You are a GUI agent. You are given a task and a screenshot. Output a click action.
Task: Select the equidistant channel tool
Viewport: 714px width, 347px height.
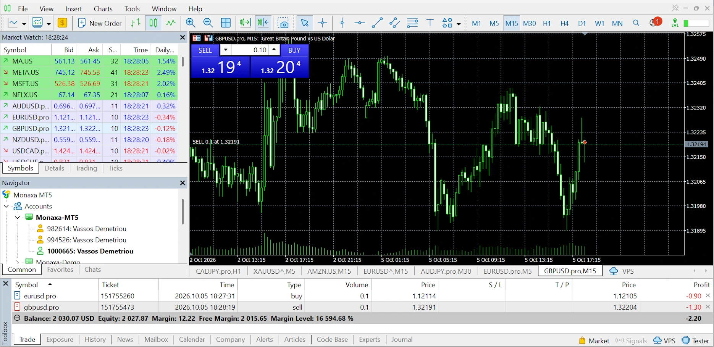coord(395,23)
